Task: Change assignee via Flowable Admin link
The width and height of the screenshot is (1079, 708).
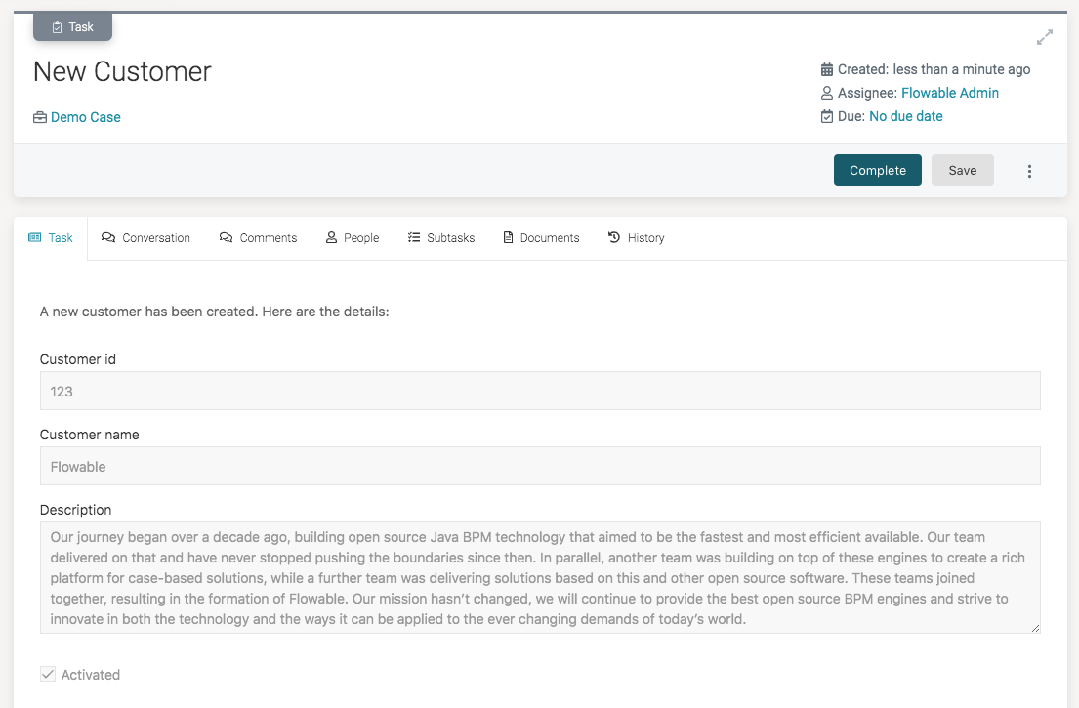Action: point(949,93)
